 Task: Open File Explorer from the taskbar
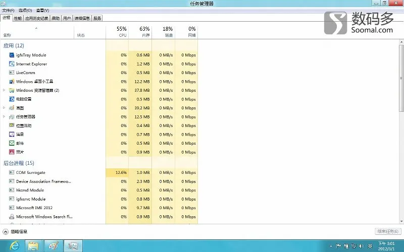click(x=33, y=246)
